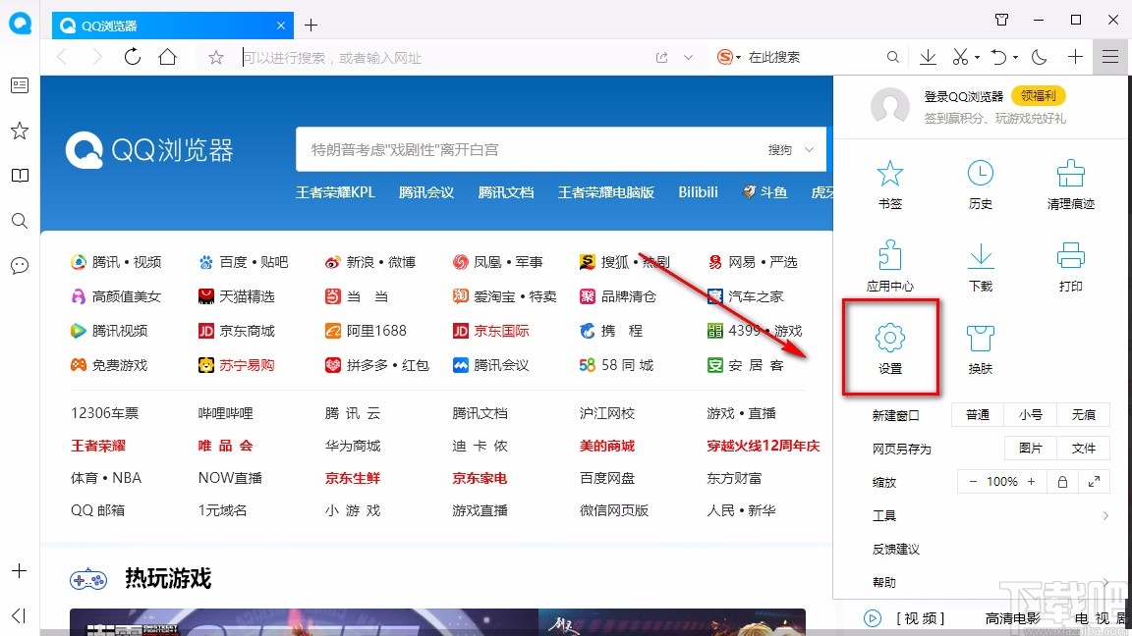
Task: Enable night mode with the moon icon
Action: pos(1040,57)
